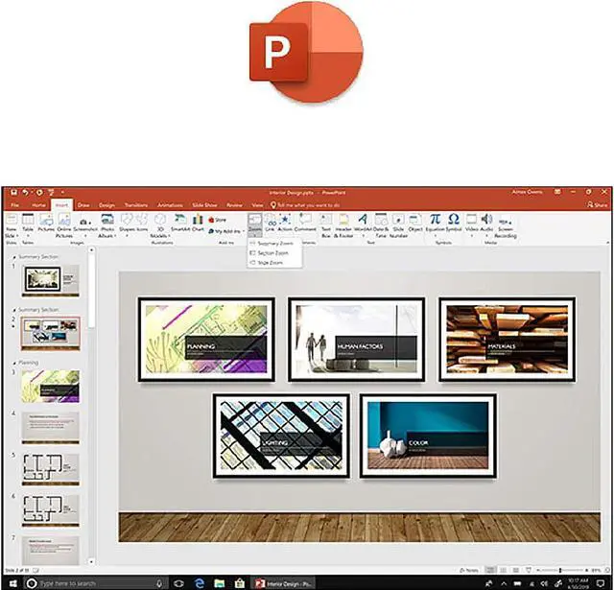Open the File tab

(15, 205)
